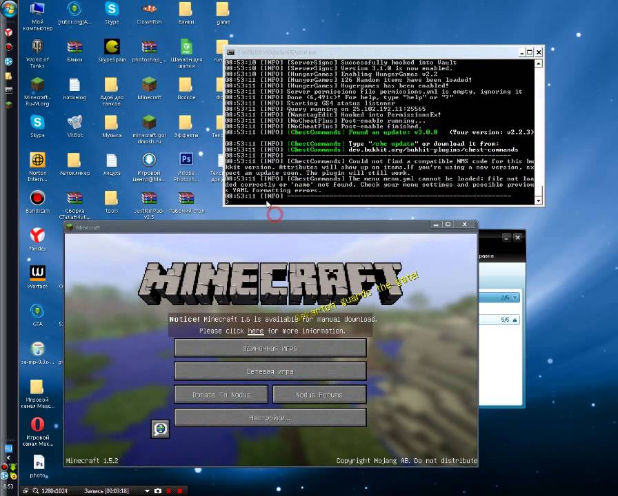
Task: Open the [rutor.org] torrent shortcut
Action: point(74,13)
